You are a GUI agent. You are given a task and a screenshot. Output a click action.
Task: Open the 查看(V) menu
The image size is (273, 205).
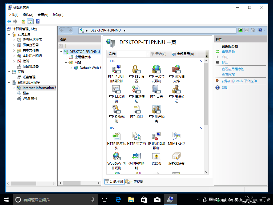43,15
